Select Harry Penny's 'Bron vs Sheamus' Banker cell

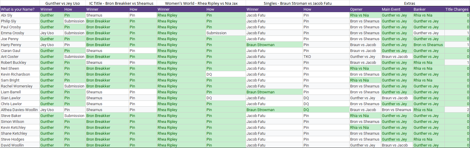point(428,45)
